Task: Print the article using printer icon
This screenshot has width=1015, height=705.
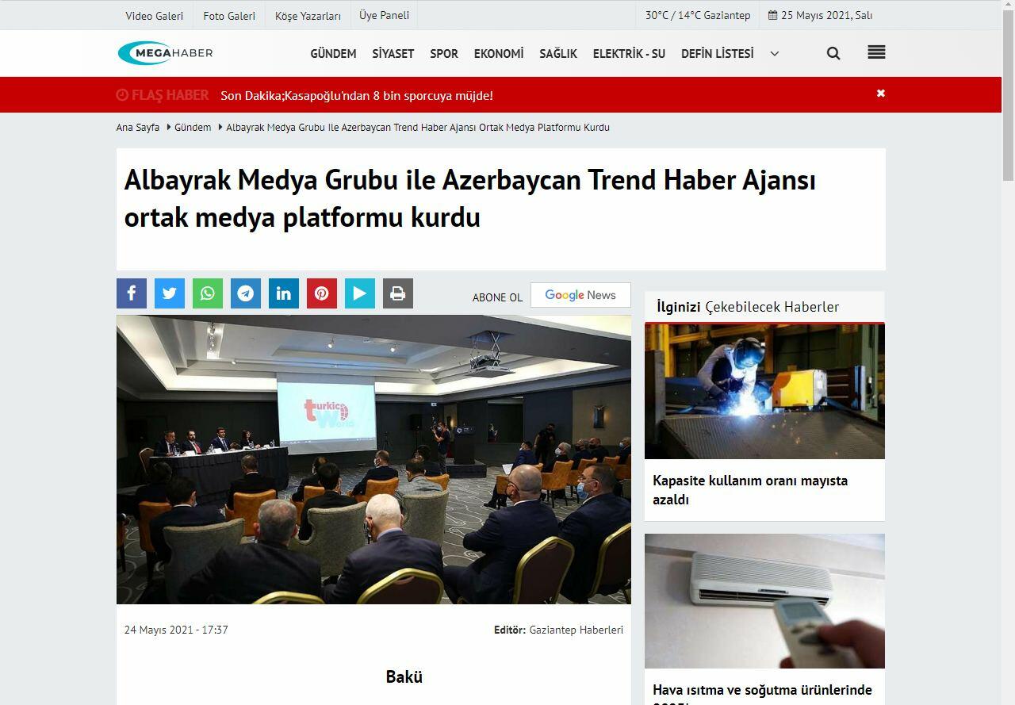Action: [398, 293]
